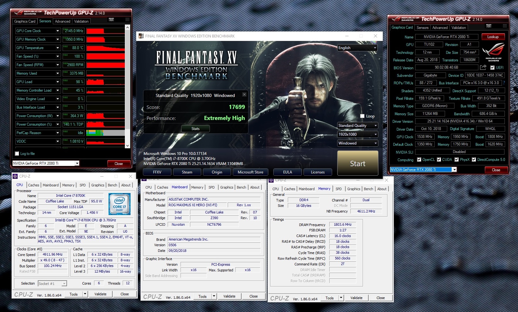The image size is (518, 312).
Task: Click the Microsoft Store button
Action: (x=250, y=172)
